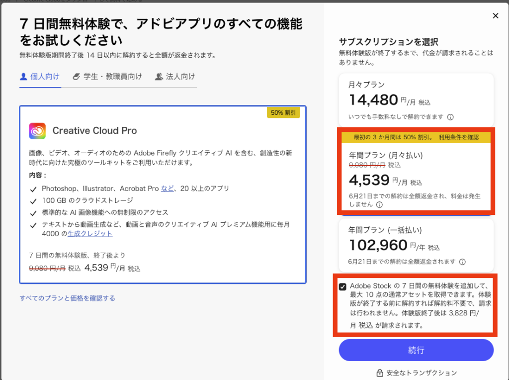Viewport: 509px width, 380px height.
Task: Select the Creative Cloud Pro plan card title
Action: (x=94, y=131)
